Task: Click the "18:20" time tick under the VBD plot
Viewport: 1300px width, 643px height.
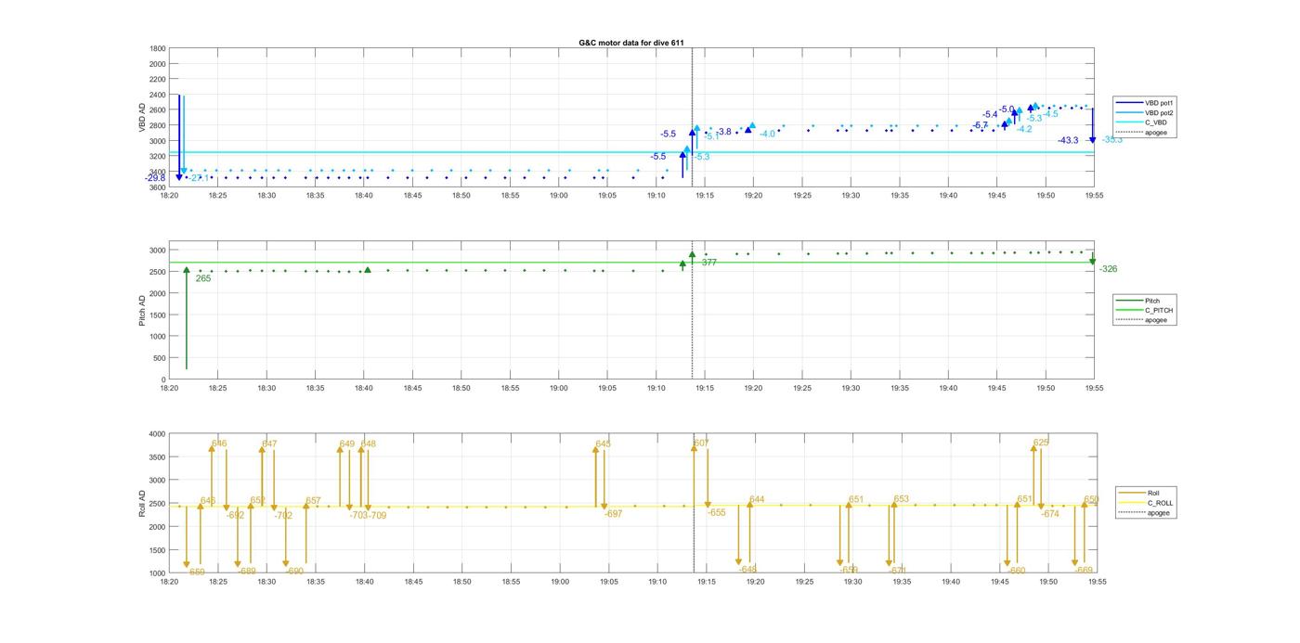Action: tap(169, 196)
